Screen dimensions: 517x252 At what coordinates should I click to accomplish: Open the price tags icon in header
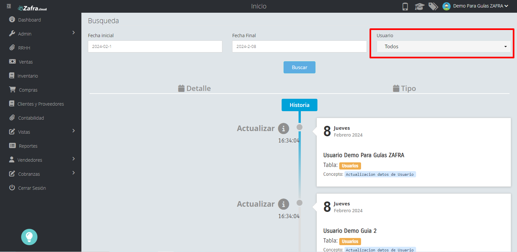[433, 7]
